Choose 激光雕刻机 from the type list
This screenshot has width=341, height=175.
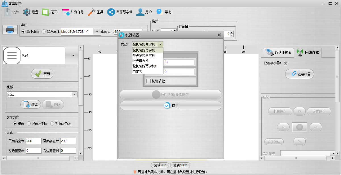point(140,61)
